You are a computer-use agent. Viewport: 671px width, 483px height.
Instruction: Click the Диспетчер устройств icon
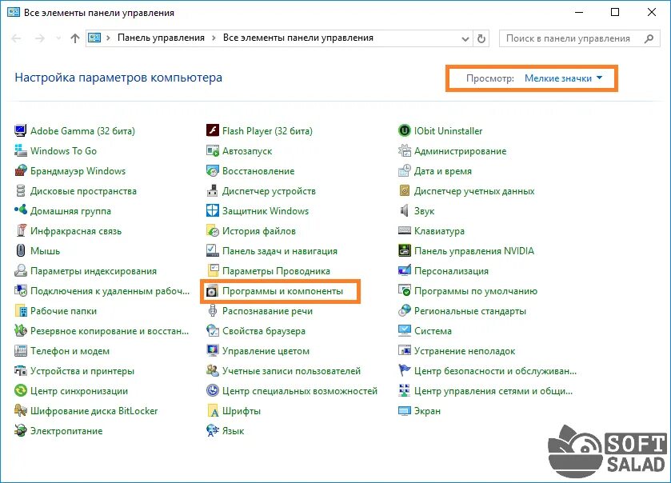[212, 191]
